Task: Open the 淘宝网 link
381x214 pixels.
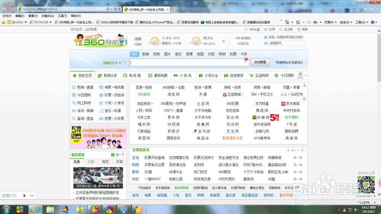Action: 173,94
